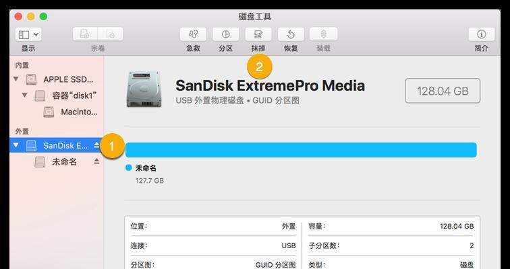This screenshot has width=510, height=269.
Task: Open the Info (简介) panel icon
Action: (x=482, y=34)
